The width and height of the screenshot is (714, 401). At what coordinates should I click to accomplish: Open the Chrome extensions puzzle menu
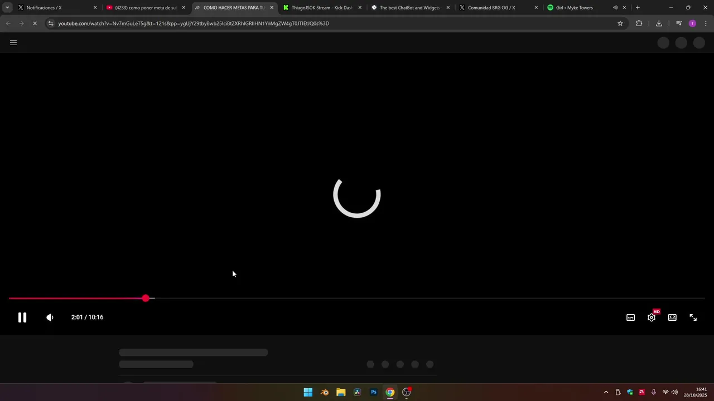(639, 23)
